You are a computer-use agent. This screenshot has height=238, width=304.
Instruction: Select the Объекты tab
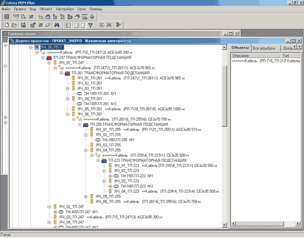[240, 48]
